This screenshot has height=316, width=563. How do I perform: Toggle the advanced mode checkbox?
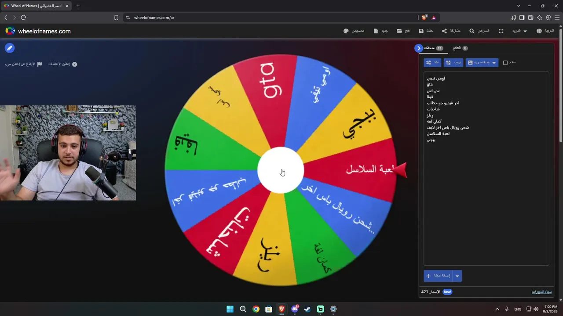click(505, 63)
